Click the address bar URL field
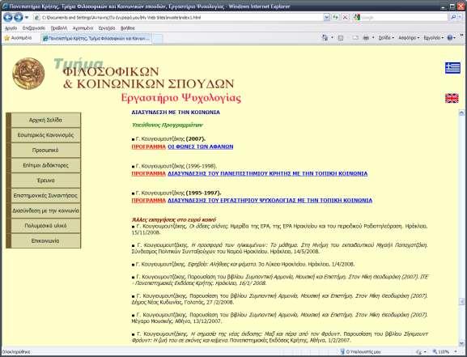 (x=178, y=18)
